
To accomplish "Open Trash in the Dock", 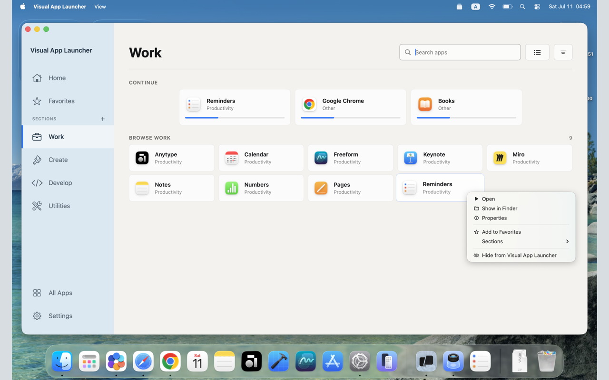I will (547, 361).
